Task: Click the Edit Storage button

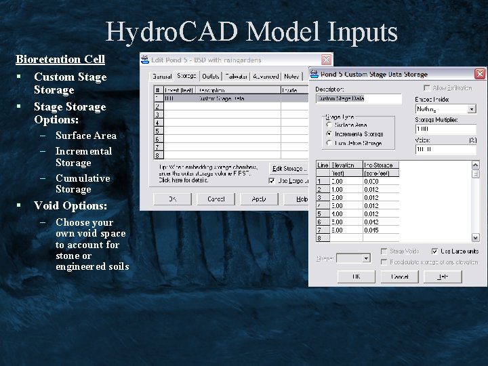Action: point(289,169)
